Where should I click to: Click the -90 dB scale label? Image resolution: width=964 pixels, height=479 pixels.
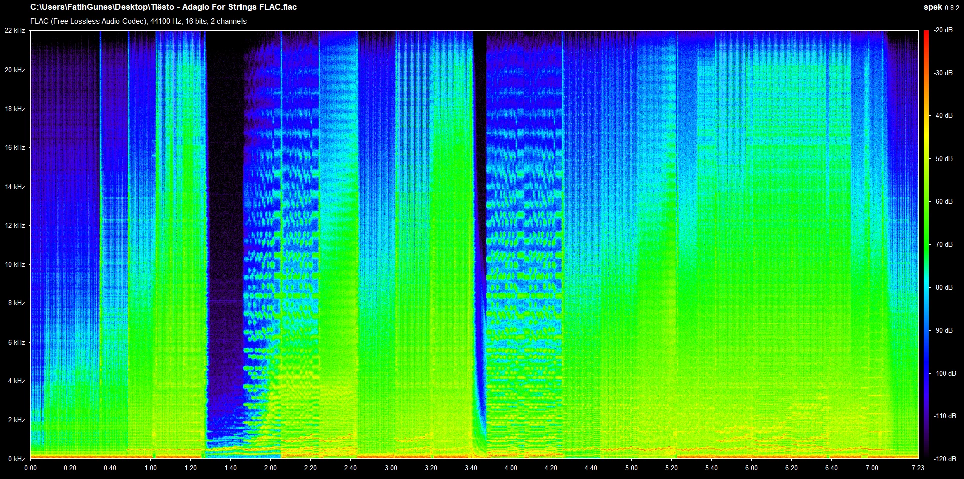(943, 330)
